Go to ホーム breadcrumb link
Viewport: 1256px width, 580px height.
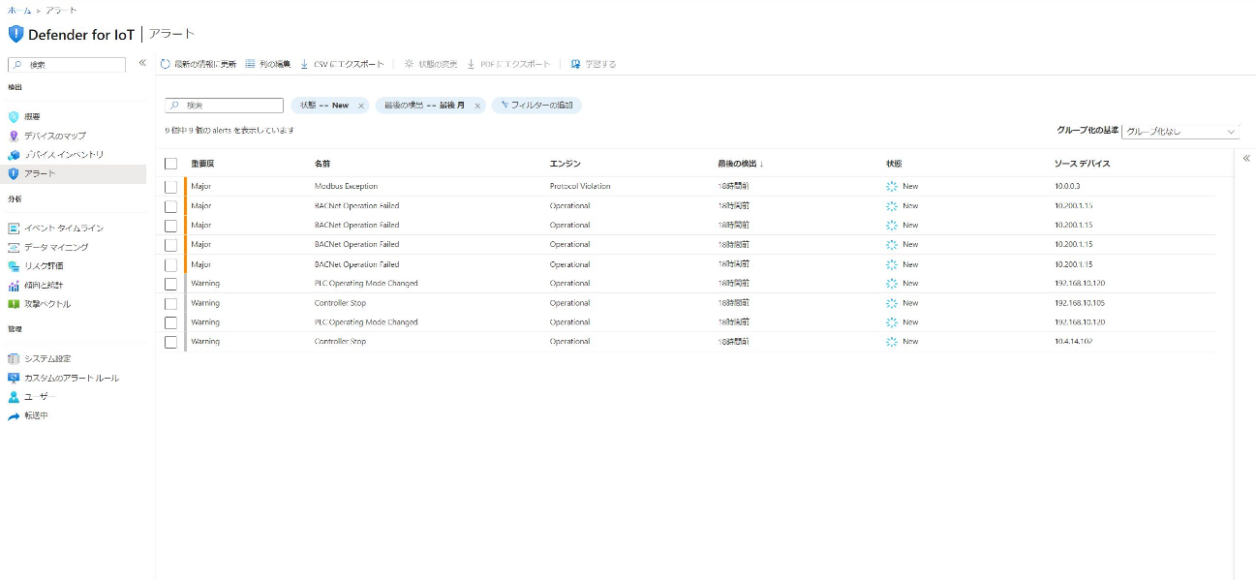[x=19, y=10]
